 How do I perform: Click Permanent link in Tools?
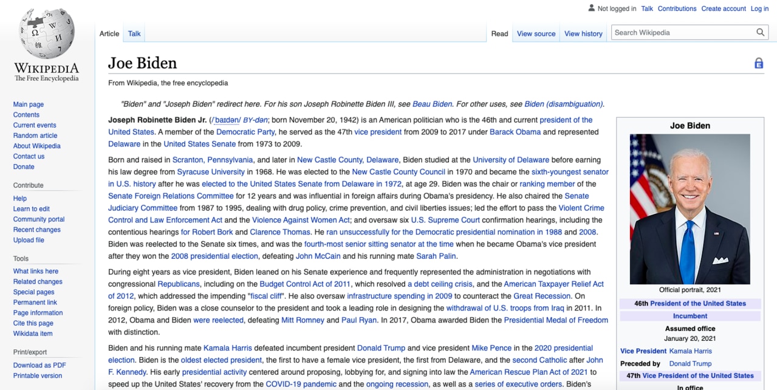coord(35,303)
